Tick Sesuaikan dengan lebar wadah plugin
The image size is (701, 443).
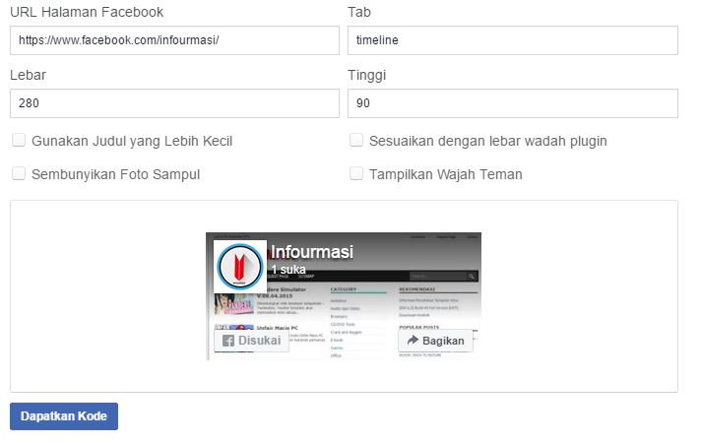coord(356,140)
